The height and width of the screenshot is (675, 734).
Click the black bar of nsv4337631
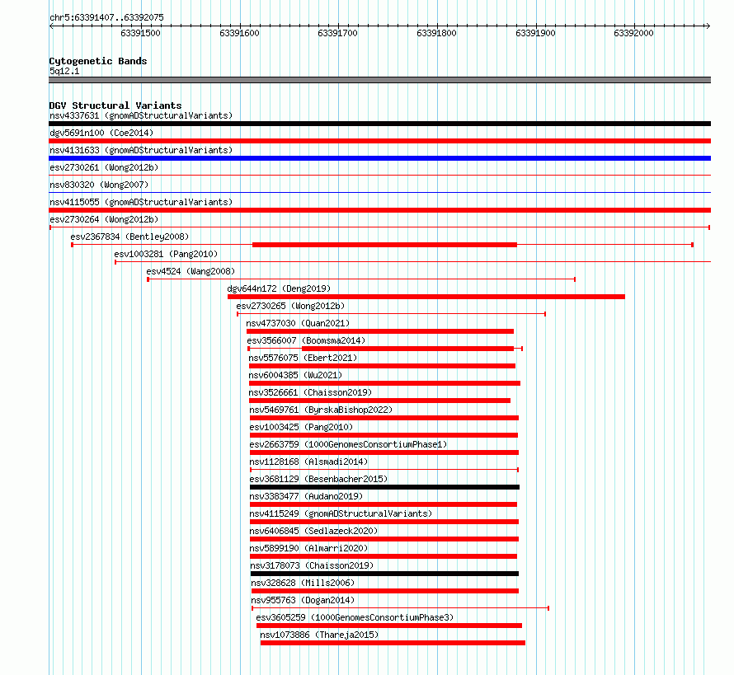(x=379, y=124)
